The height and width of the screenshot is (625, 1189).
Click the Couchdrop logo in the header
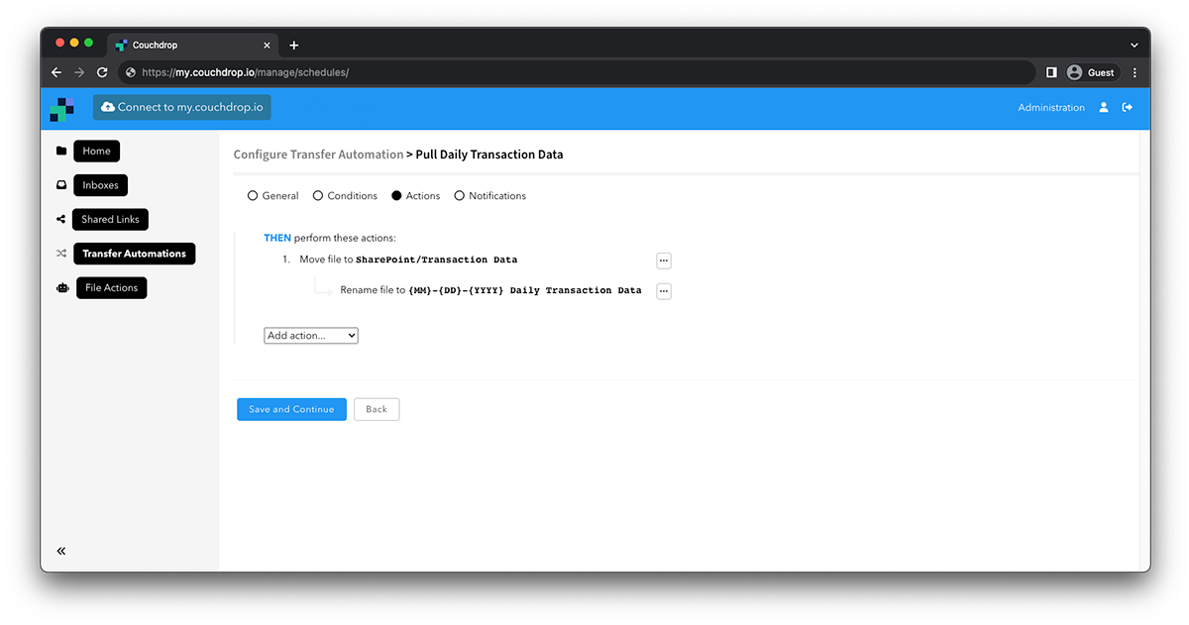pyautogui.click(x=61, y=108)
